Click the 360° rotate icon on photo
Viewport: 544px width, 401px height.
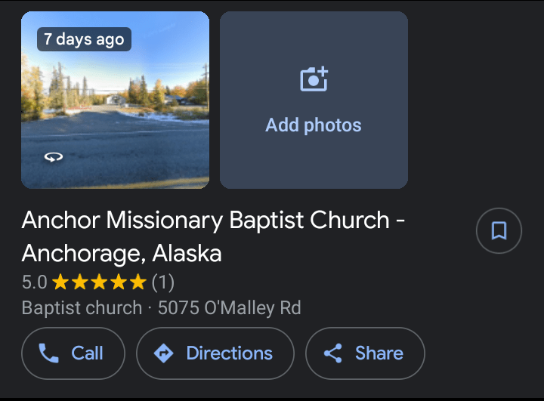tap(53, 157)
